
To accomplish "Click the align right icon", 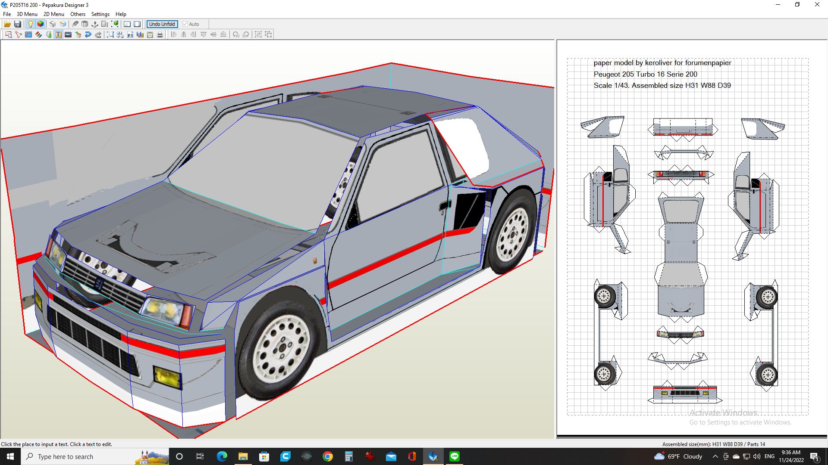I will click(x=194, y=34).
